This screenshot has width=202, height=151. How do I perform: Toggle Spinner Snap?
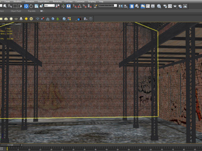coord(90,6)
